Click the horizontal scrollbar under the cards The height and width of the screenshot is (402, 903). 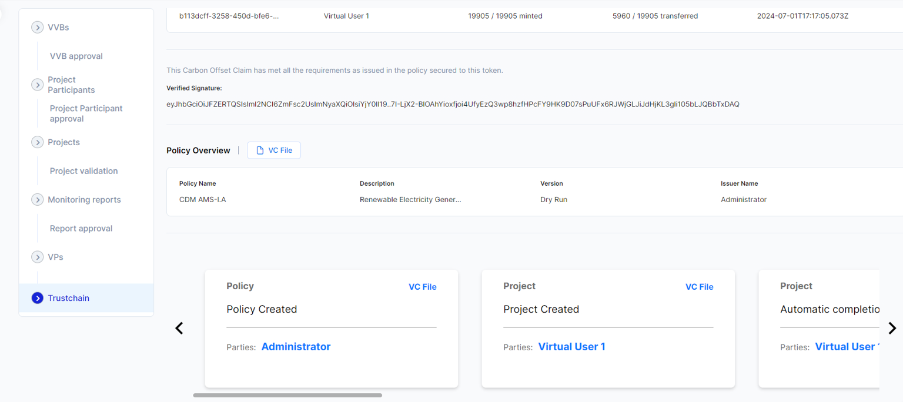(x=287, y=396)
